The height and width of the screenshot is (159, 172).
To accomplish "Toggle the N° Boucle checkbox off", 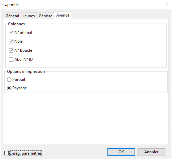I will click(11, 50).
